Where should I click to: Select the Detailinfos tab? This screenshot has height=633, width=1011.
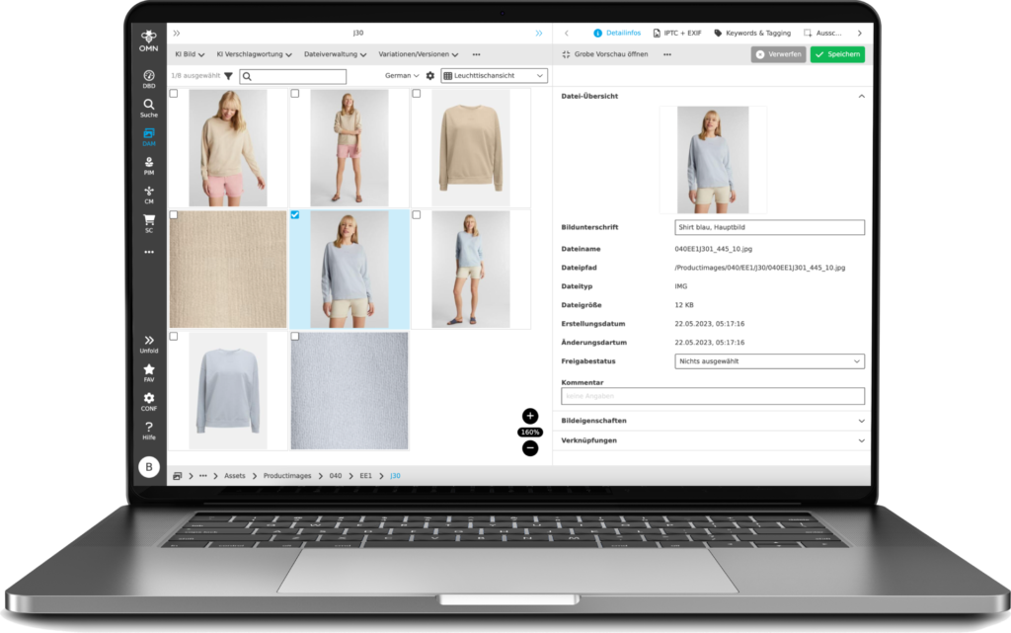click(617, 33)
